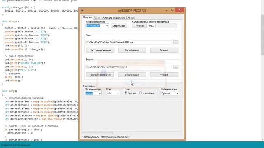Click 'void setup()' line in Arduino editor
The height and width of the screenshot is (148, 264).
10,21
